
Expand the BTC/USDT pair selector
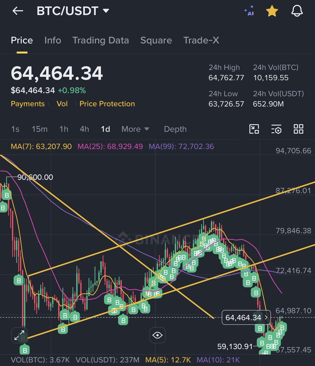(73, 11)
